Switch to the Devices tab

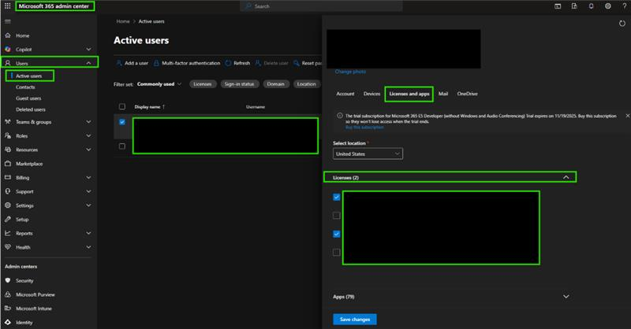coord(372,94)
